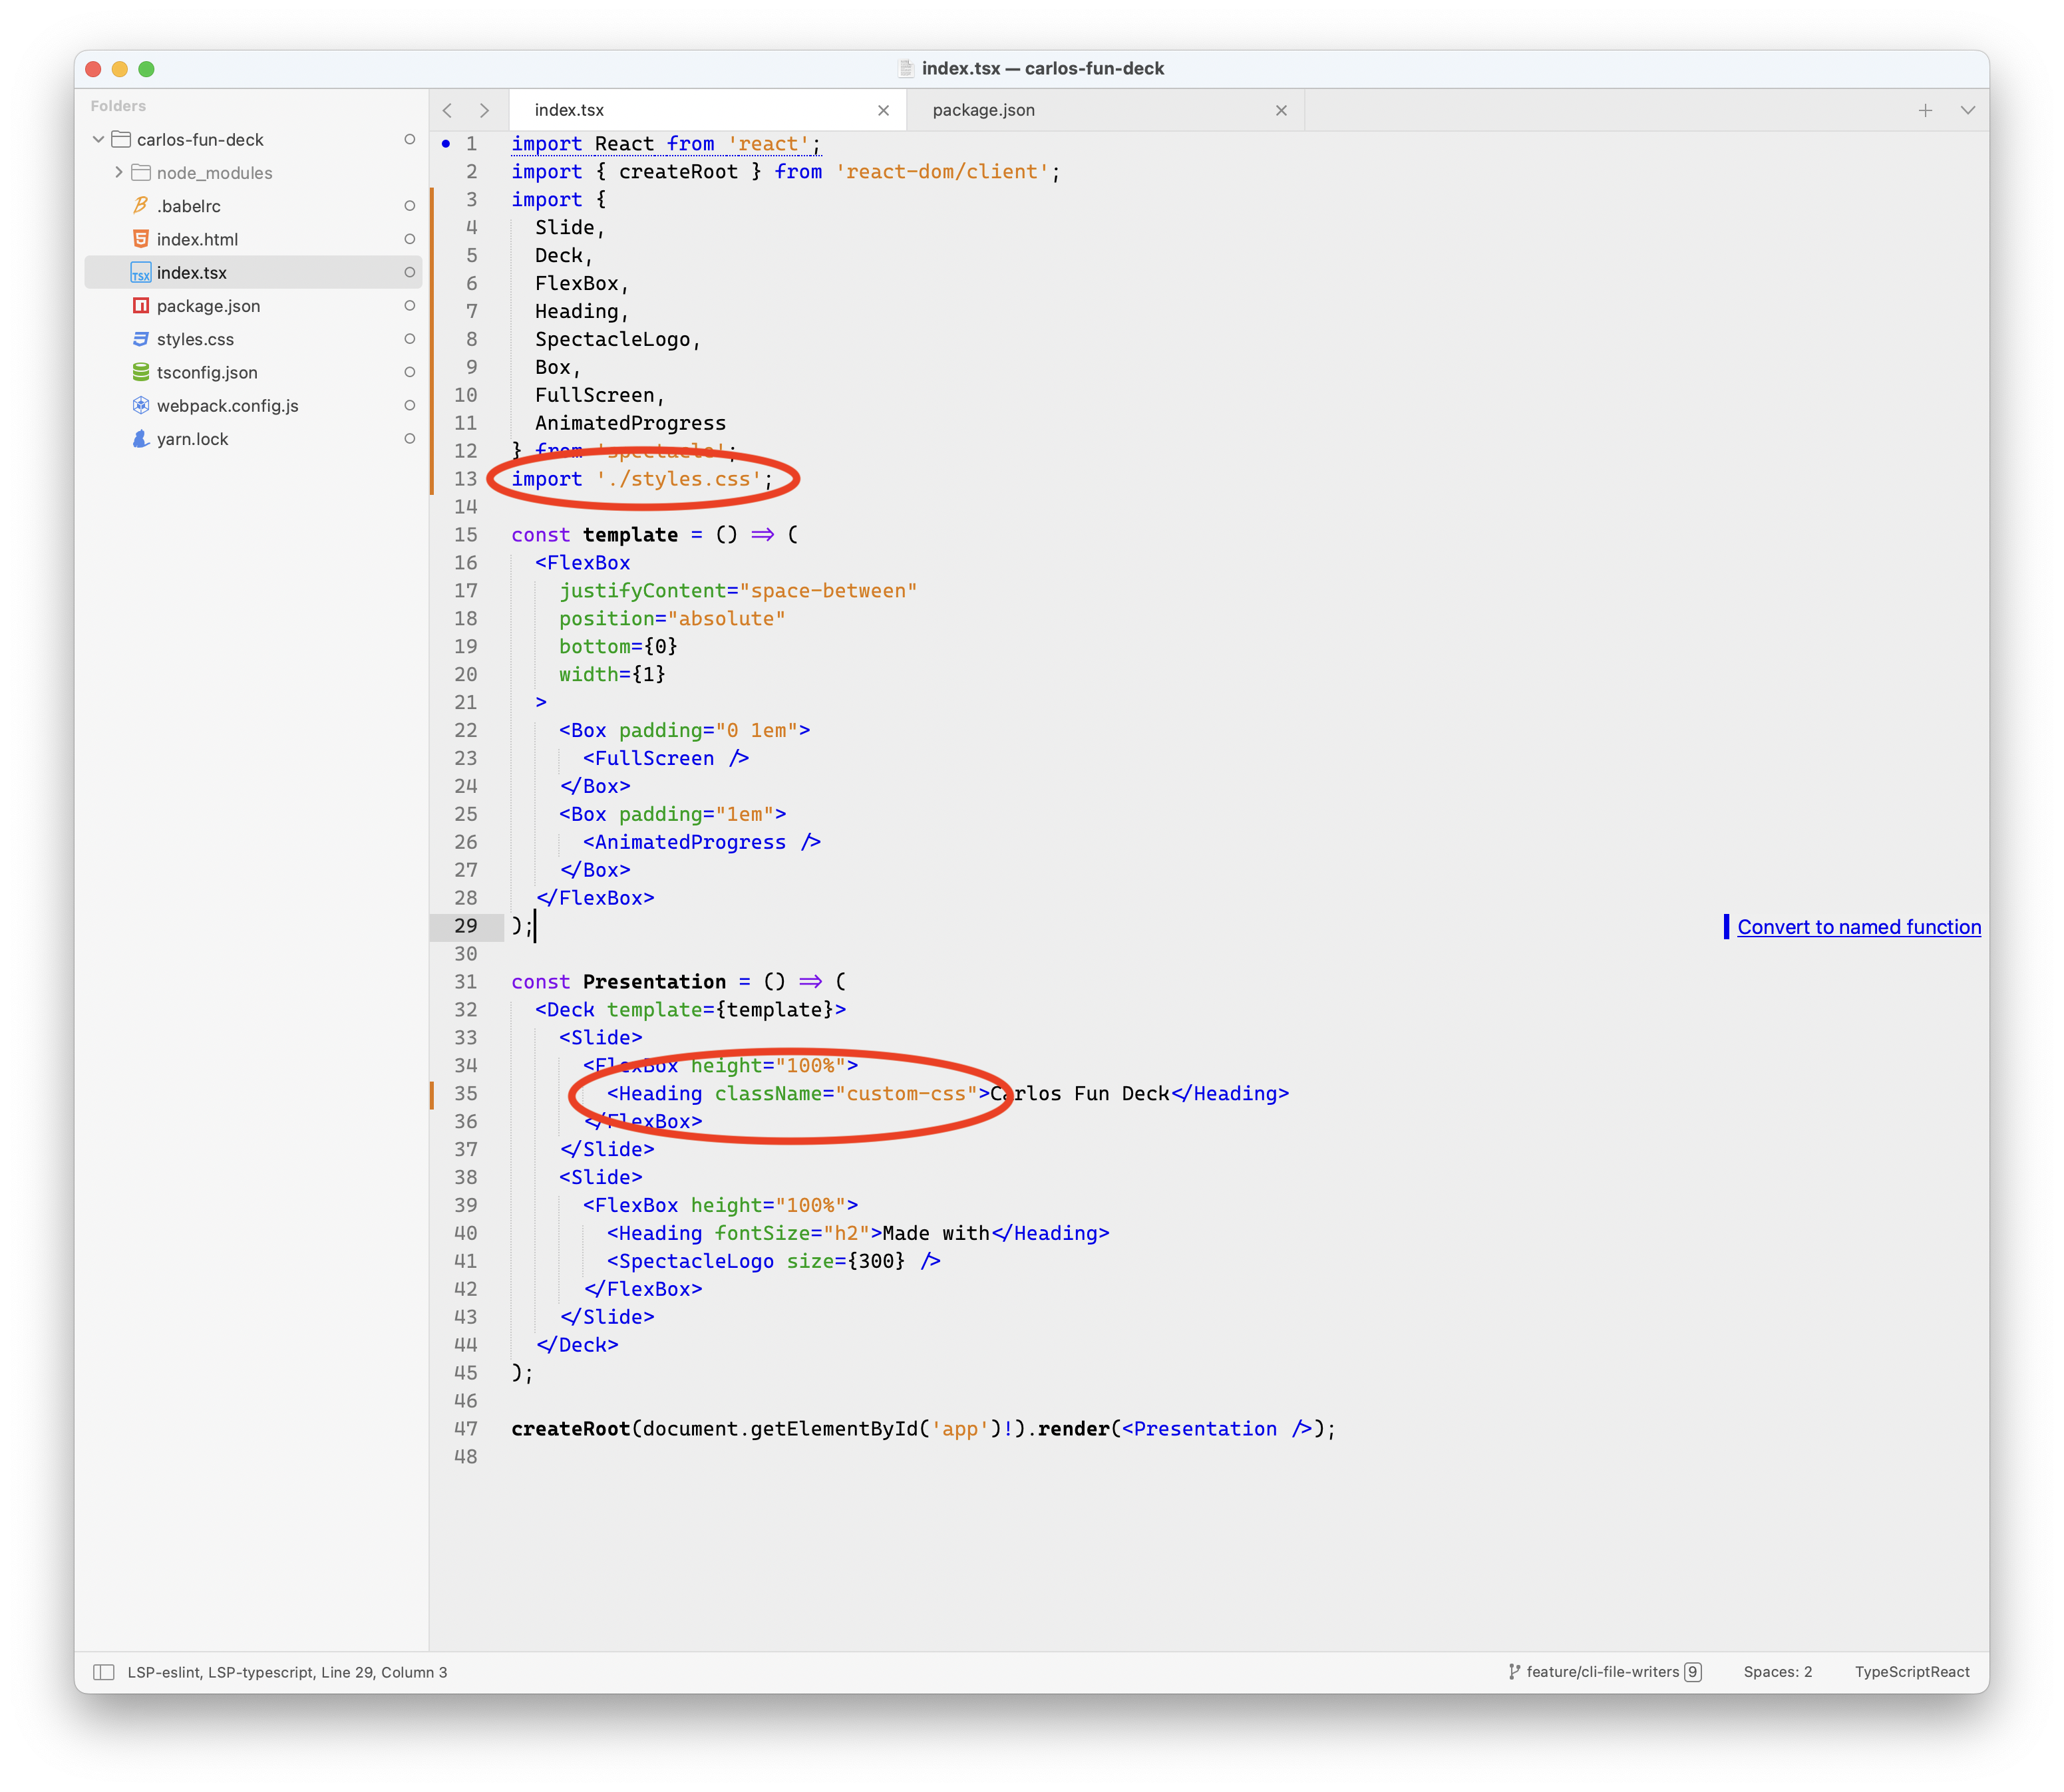Toggle the sidebar panel icon in status bar
The width and height of the screenshot is (2064, 1792).
click(x=103, y=1672)
